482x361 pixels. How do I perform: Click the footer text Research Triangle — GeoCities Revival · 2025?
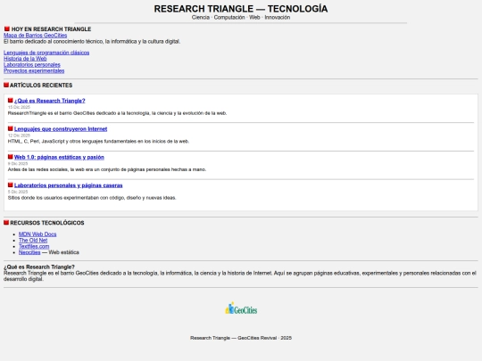coord(241,338)
